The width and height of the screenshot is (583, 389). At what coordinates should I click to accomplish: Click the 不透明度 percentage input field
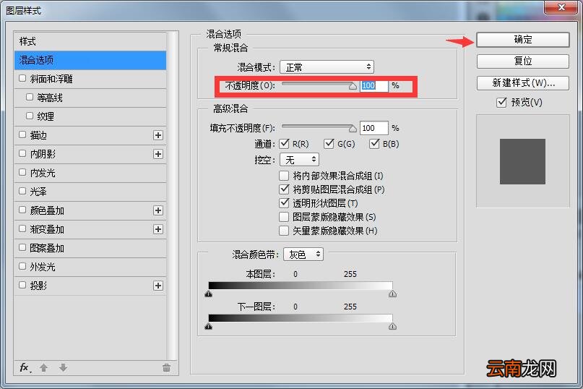374,85
